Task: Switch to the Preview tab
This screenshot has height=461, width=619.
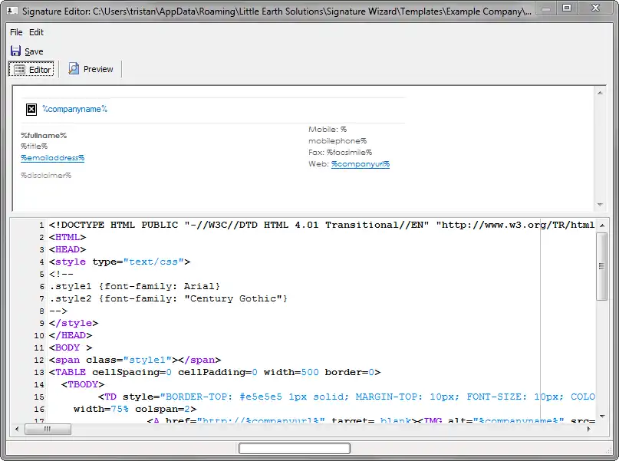Action: 91,69
